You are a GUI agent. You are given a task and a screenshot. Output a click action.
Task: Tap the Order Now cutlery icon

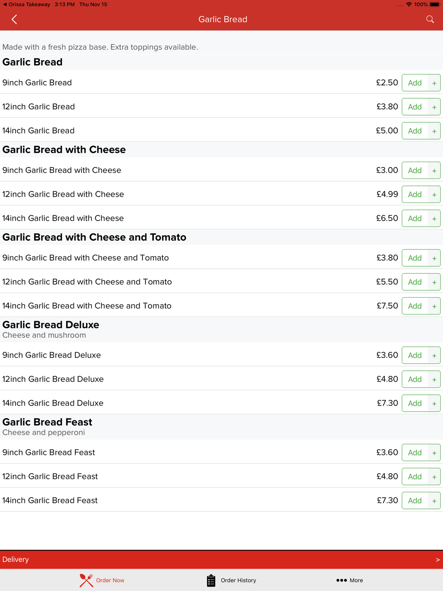click(86, 580)
